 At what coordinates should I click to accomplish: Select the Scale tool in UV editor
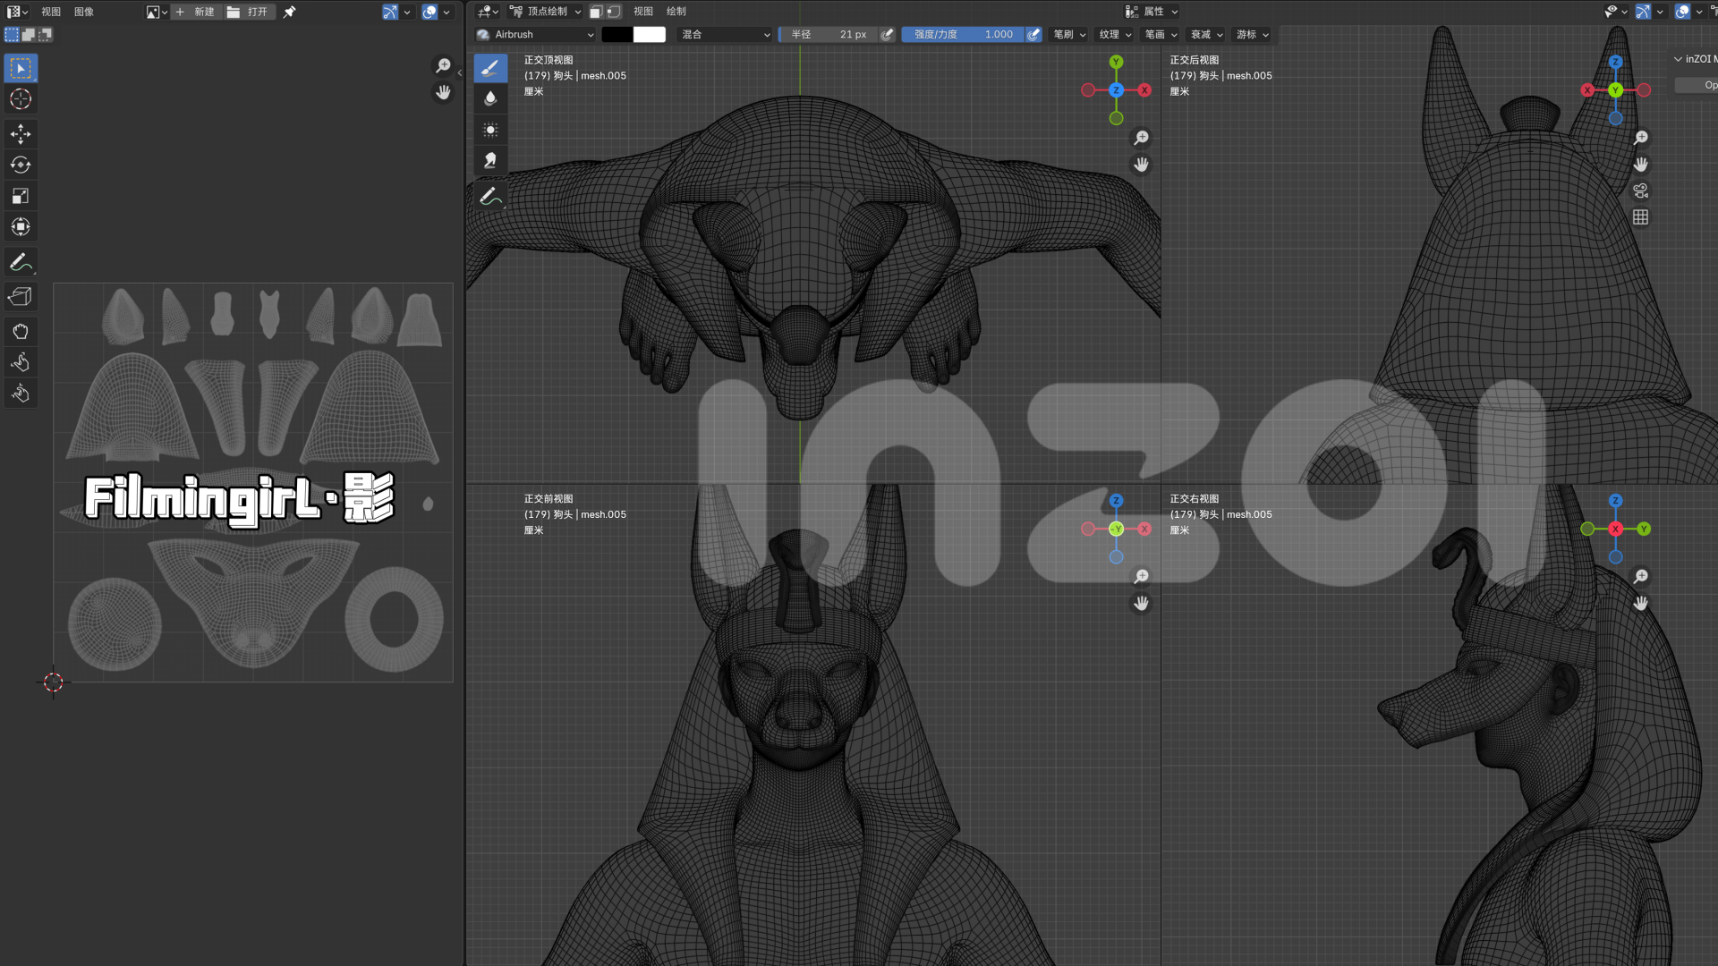[x=21, y=196]
